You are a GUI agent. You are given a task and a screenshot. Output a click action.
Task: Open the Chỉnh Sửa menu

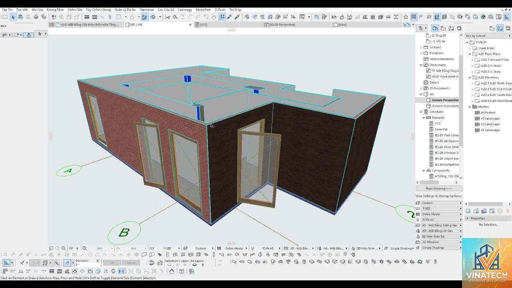point(74,10)
